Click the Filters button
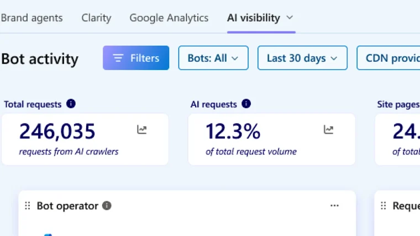 pos(136,58)
